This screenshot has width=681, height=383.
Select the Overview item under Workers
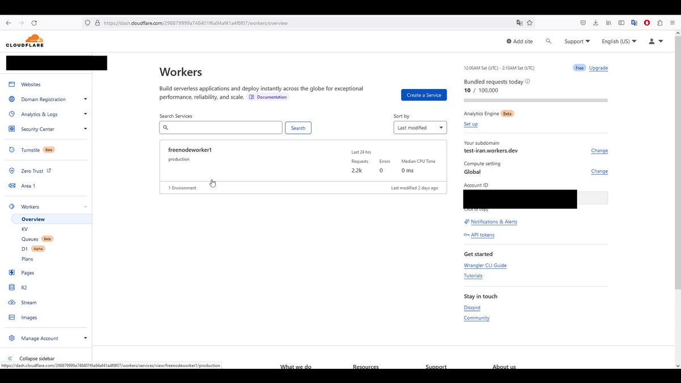(52, 219)
